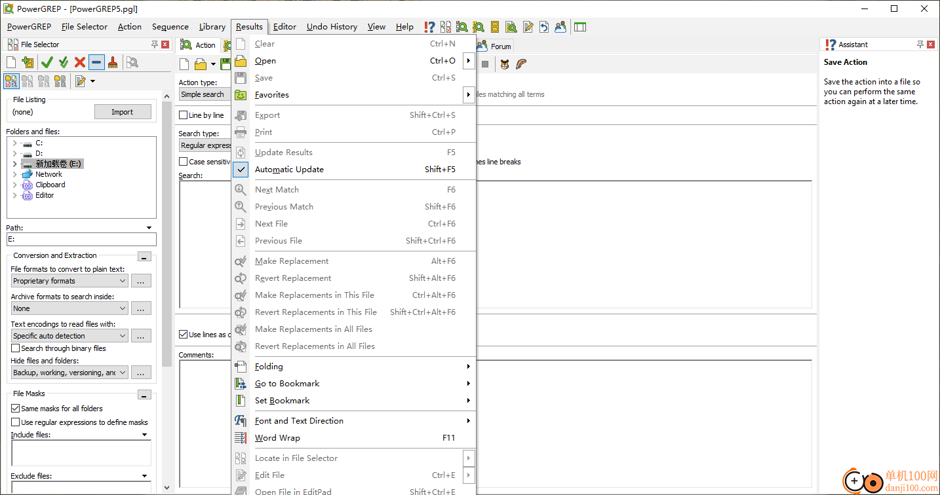Open the Folding submenu
Viewport: 940px width, 495px height.
[354, 367]
